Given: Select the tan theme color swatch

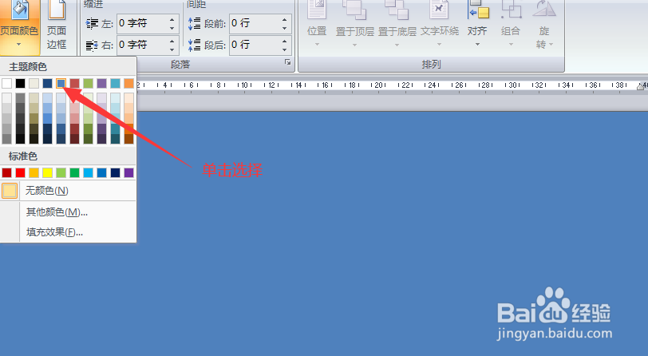Looking at the screenshot, I should click(34, 84).
